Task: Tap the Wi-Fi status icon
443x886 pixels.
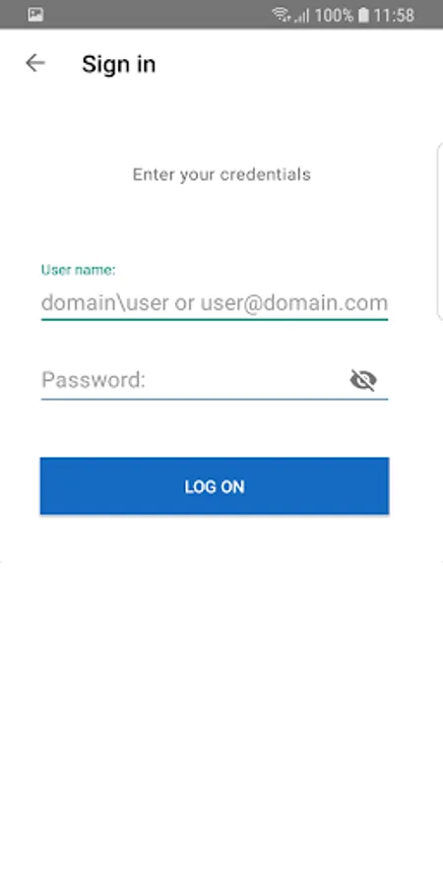Action: (x=282, y=15)
